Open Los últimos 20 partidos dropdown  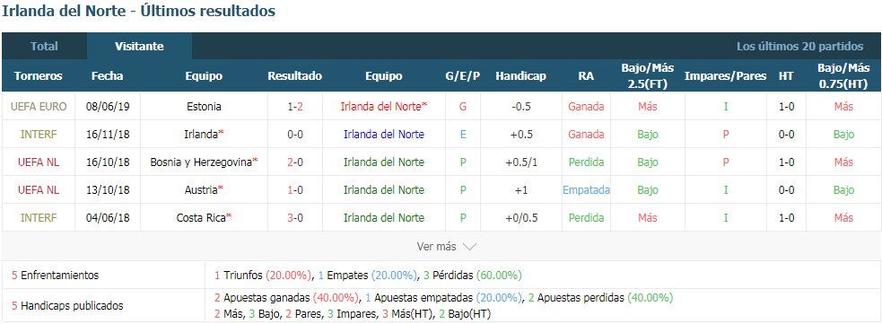(799, 46)
